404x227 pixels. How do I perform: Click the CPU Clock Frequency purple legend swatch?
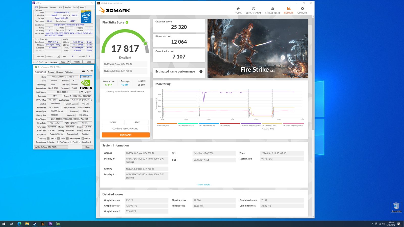(x=251, y=123)
